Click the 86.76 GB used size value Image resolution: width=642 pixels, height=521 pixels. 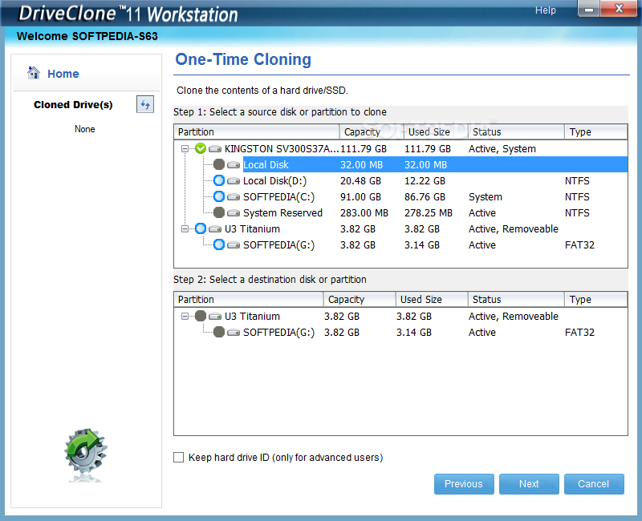(425, 197)
